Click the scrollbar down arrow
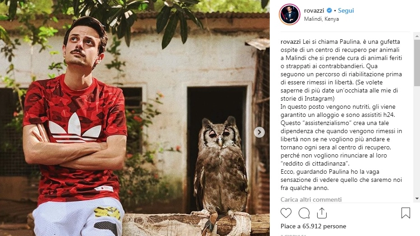This screenshot has height=236, width=420. coord(417,199)
